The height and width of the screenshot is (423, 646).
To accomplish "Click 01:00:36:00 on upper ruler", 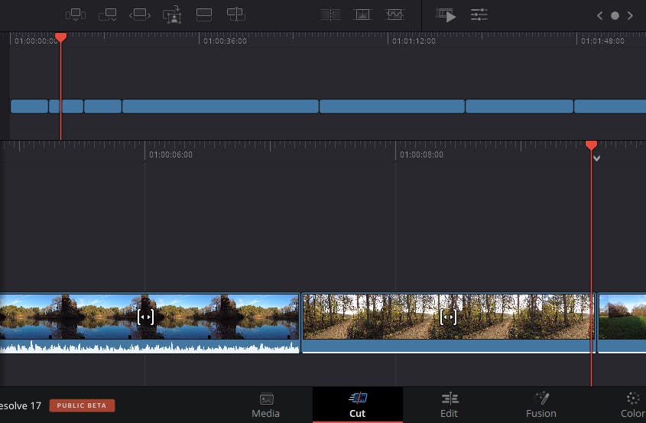I will [x=225, y=41].
